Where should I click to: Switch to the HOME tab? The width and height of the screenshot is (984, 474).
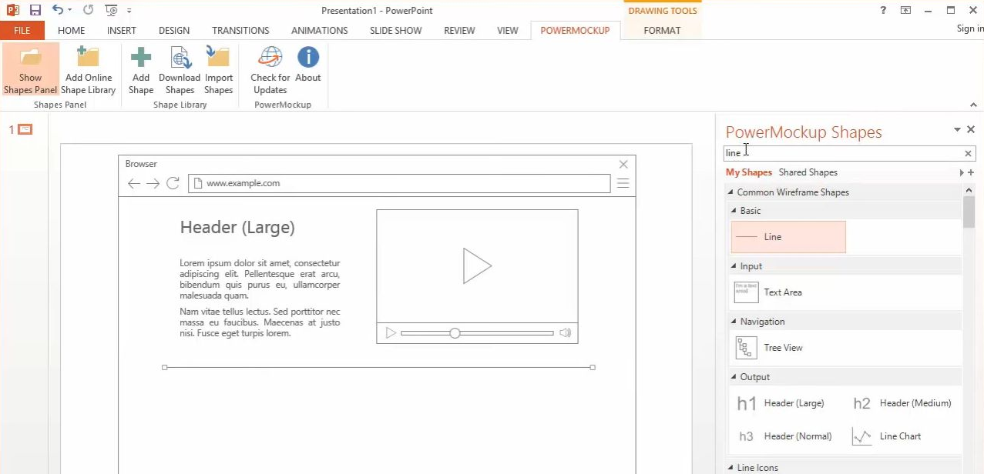pos(72,31)
